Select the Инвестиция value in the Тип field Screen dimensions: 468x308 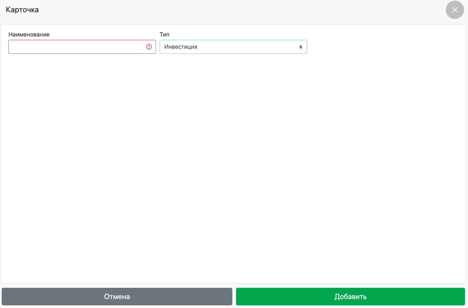point(181,47)
